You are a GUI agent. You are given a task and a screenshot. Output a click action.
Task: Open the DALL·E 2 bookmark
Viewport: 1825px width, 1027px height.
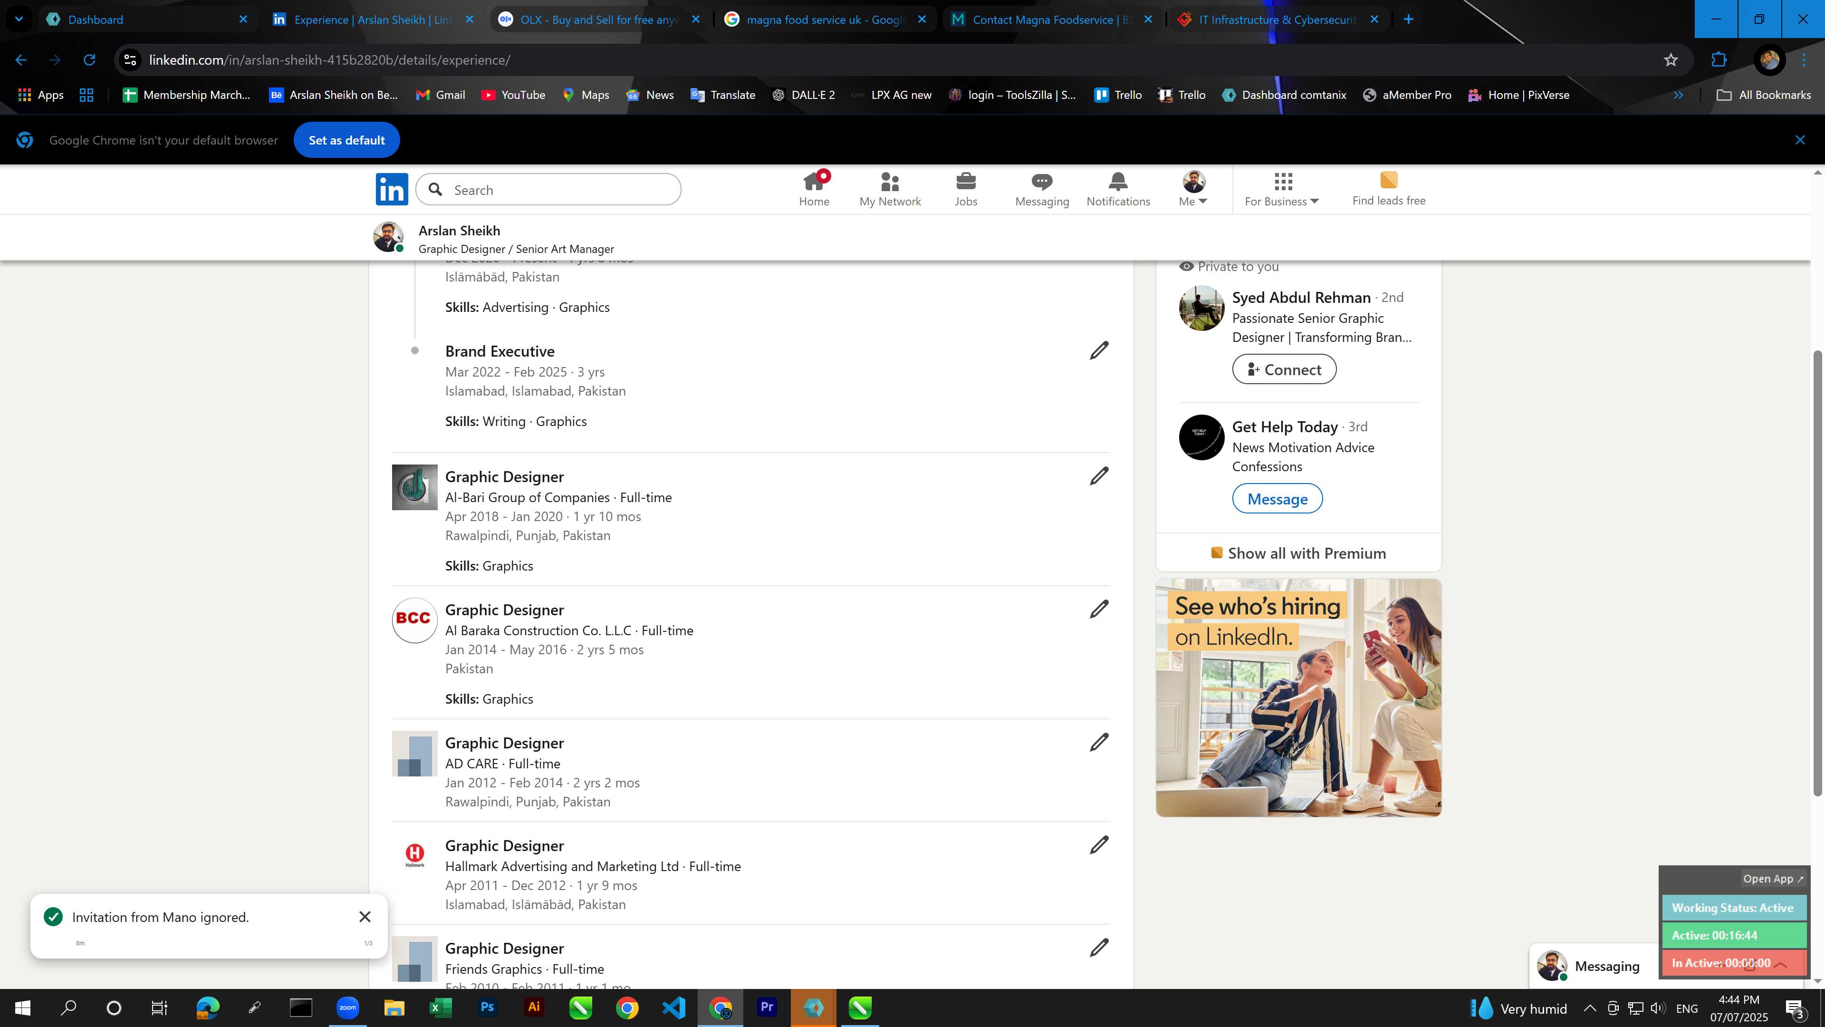point(803,95)
